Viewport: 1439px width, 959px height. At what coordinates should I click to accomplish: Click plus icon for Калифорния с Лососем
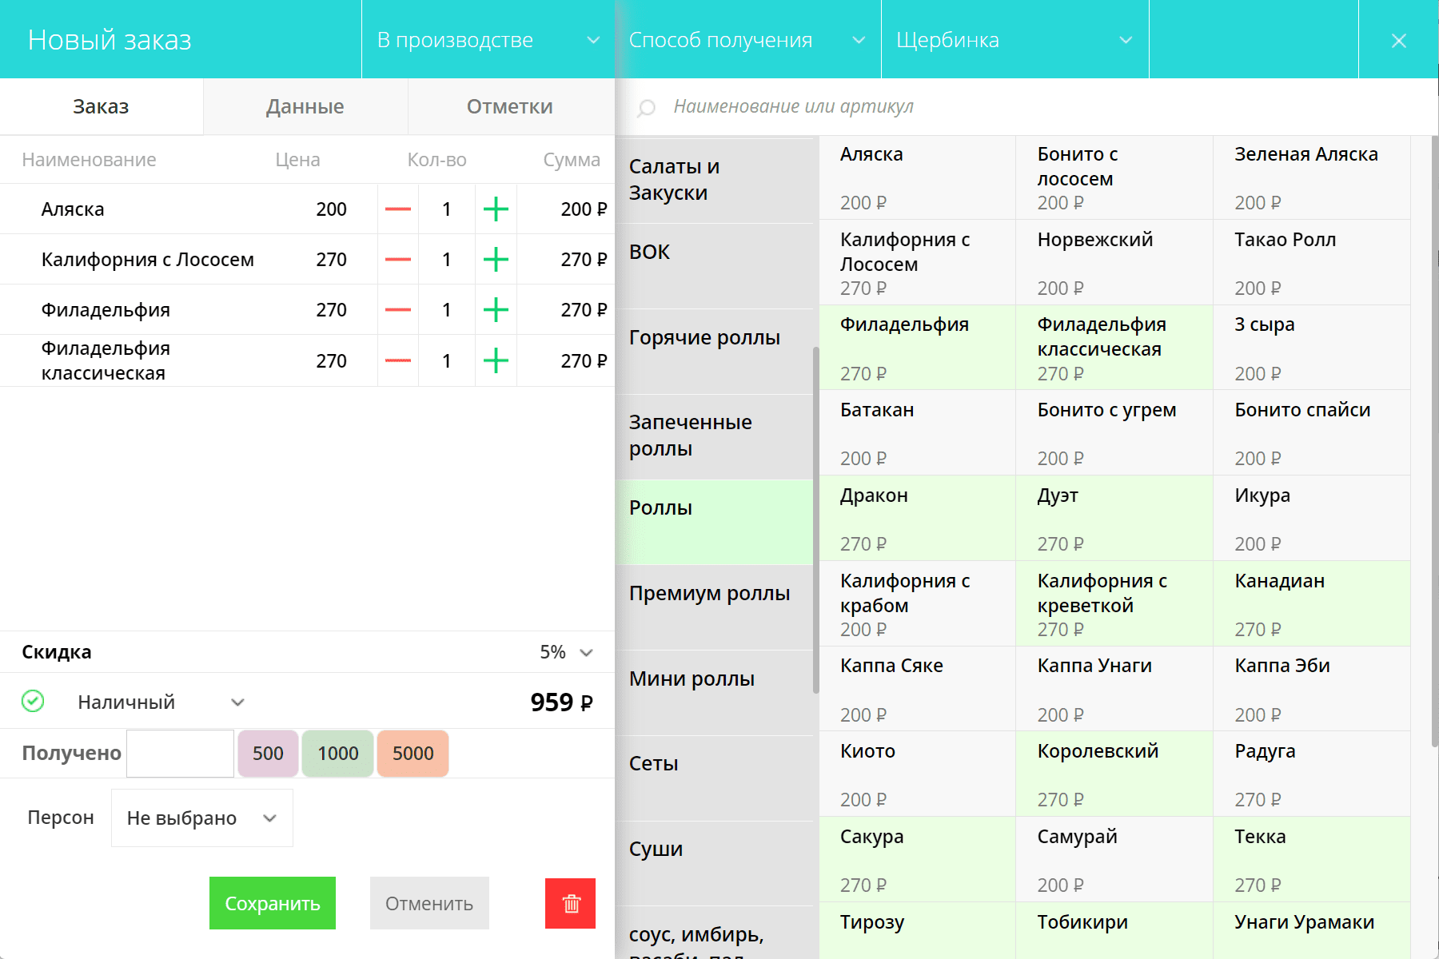[x=496, y=260]
